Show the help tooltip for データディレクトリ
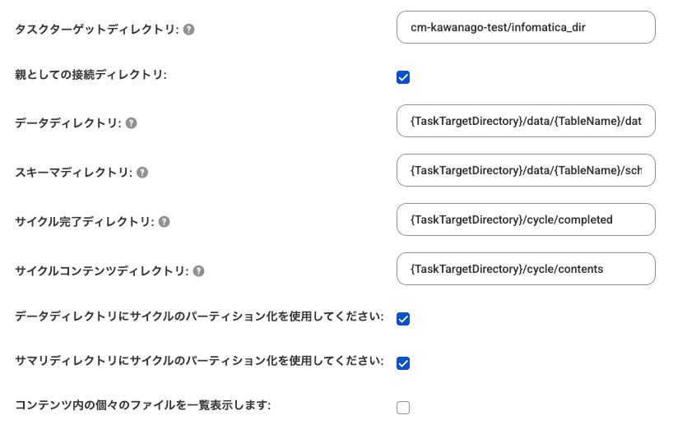 coord(132,123)
